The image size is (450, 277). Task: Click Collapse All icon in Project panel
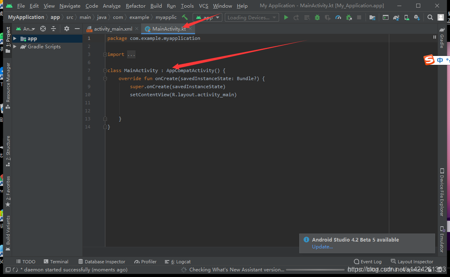53,29
